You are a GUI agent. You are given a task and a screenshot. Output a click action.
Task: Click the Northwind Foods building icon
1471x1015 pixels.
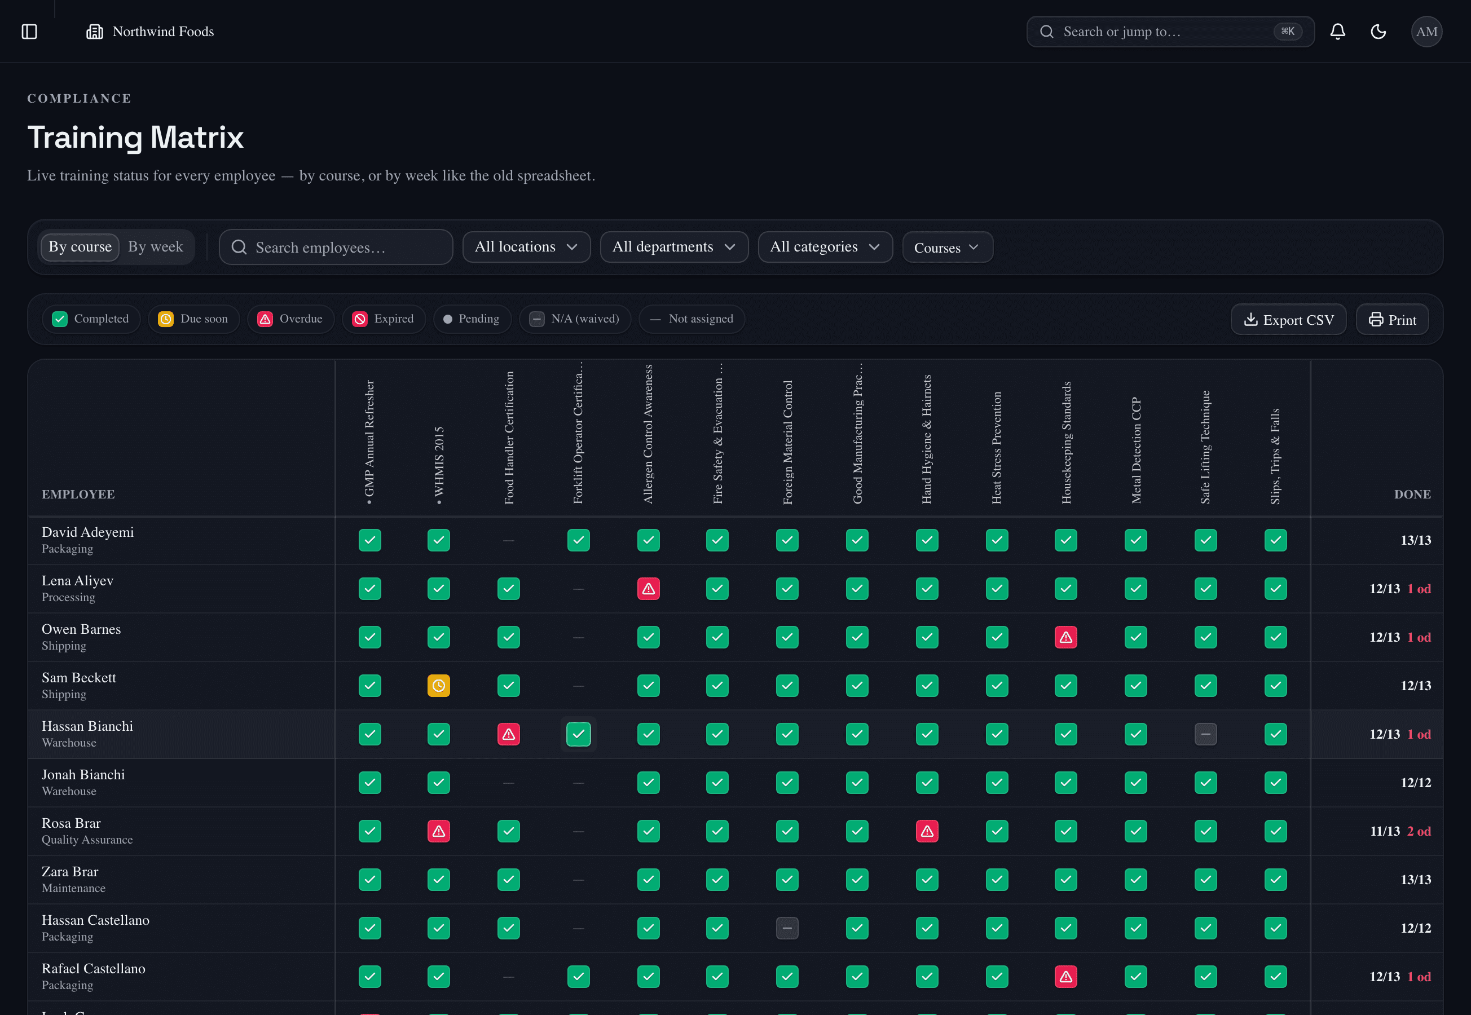coord(95,31)
